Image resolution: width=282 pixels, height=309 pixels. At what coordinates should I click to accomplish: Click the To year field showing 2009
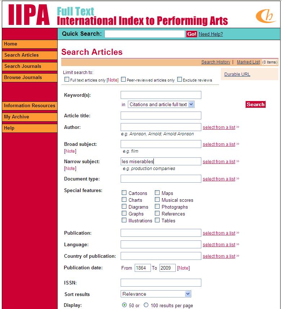(167, 268)
